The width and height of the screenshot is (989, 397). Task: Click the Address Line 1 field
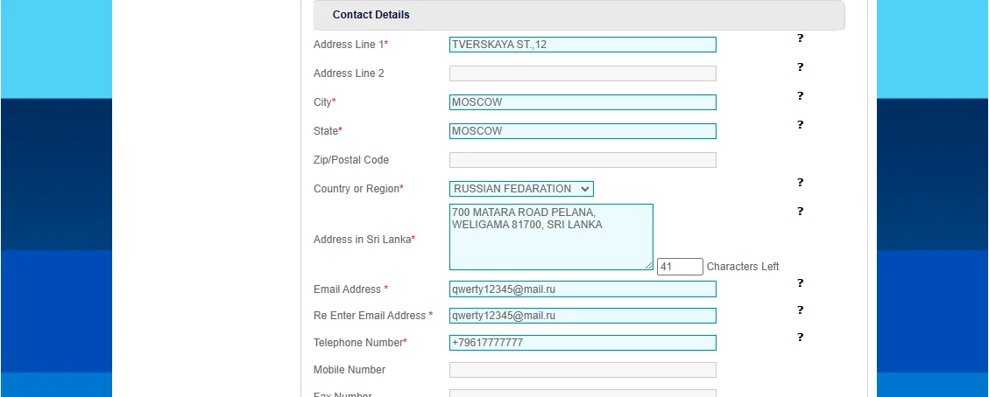(x=583, y=45)
